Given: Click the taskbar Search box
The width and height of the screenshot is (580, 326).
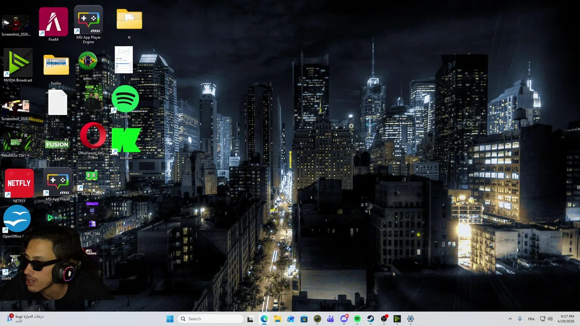Looking at the screenshot, I should click(x=210, y=319).
